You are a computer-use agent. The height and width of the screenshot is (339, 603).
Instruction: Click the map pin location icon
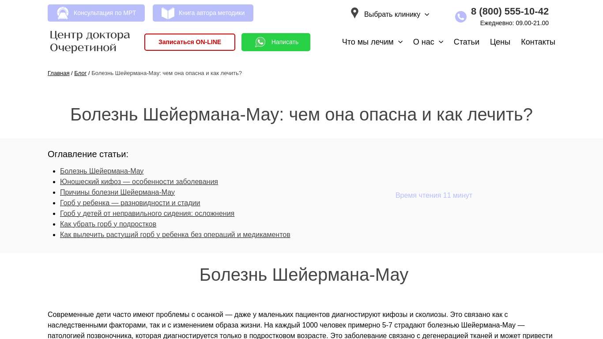354,13
